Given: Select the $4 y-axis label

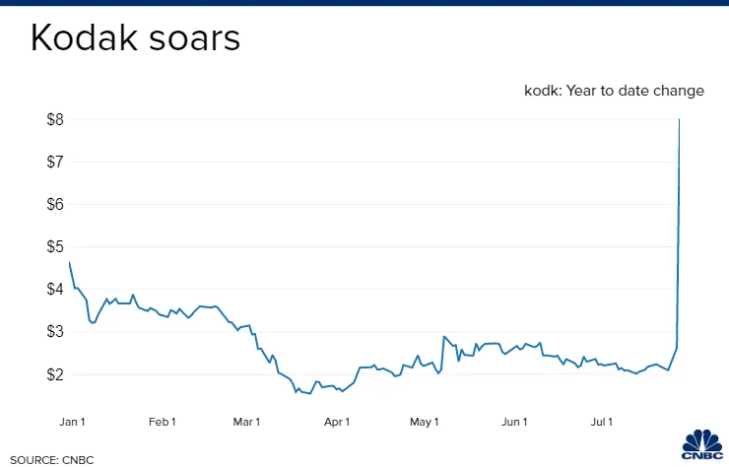Looking at the screenshot, I should (54, 290).
